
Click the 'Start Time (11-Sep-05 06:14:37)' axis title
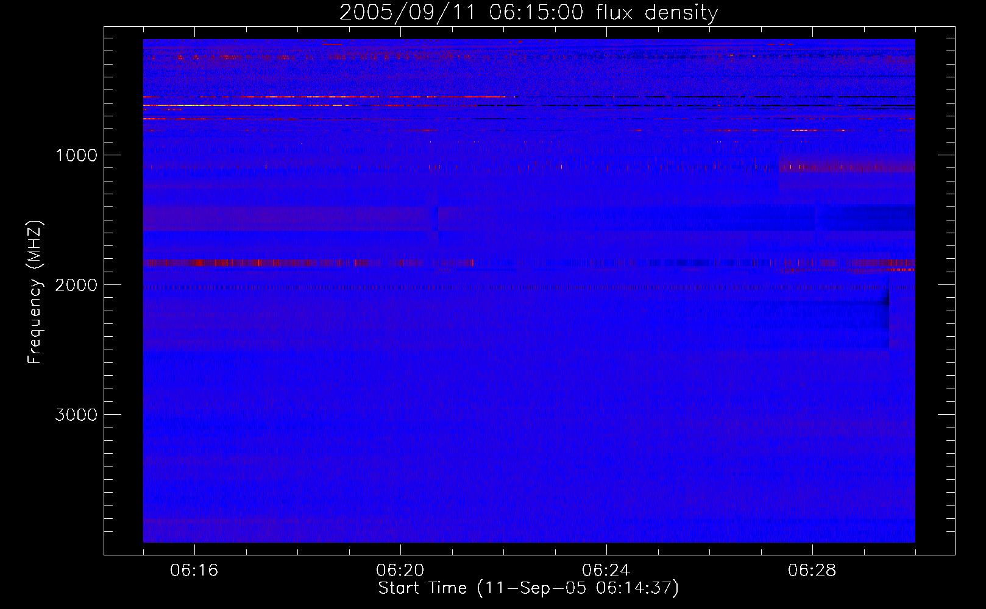click(528, 588)
